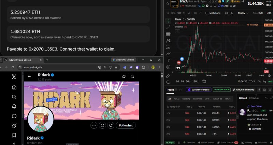Screen dimensions: 273x145
Task: Select the ruler measure tool
Action: (x=168, y=76)
